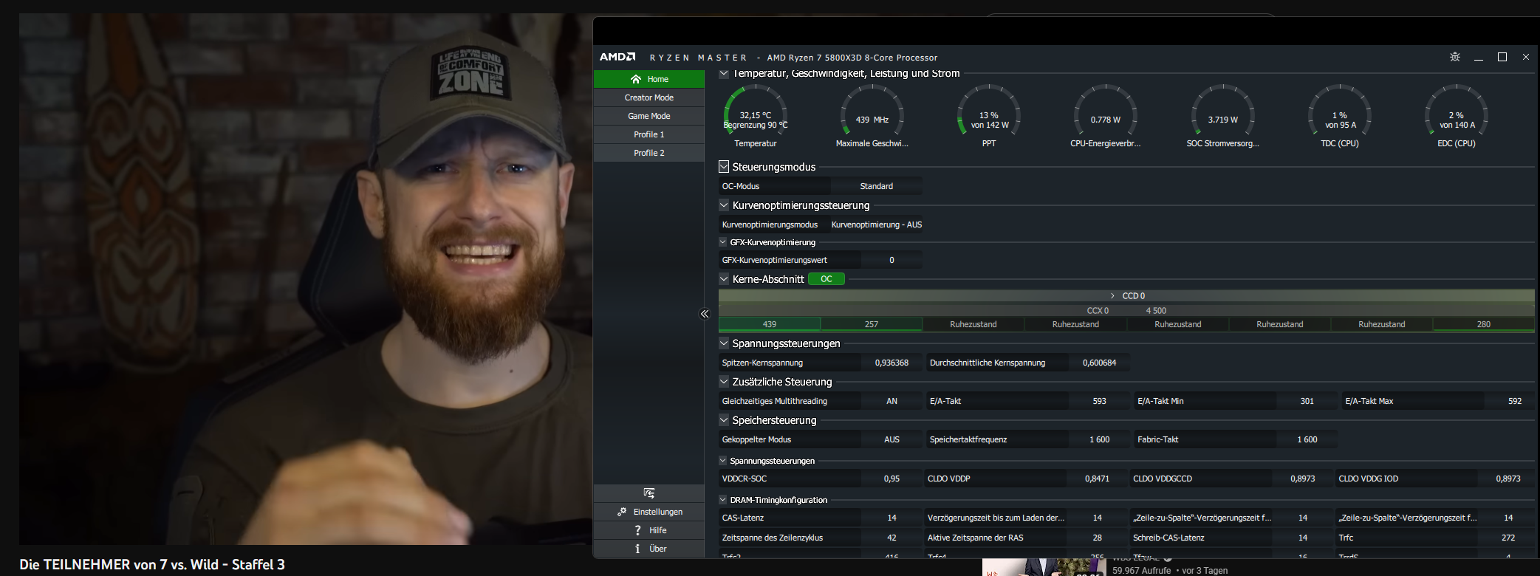1540x576 pixels.
Task: Click CLDO VDDP value 0,8471
Action: (1097, 479)
